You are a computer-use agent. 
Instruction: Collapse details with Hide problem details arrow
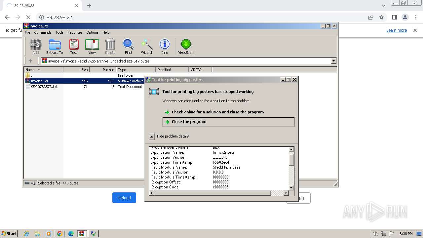pyautogui.click(x=152, y=136)
